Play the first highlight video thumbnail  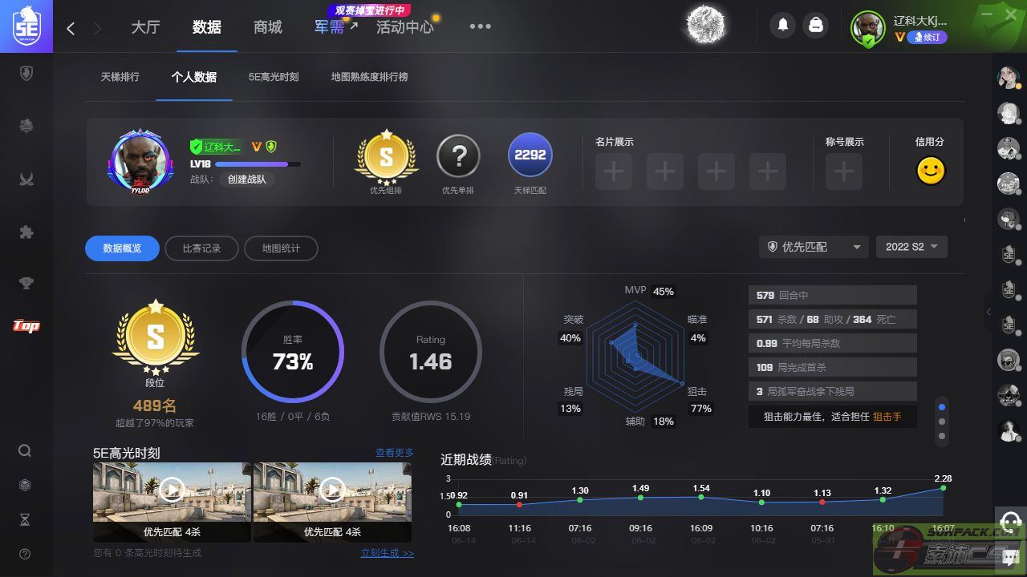[x=172, y=489]
